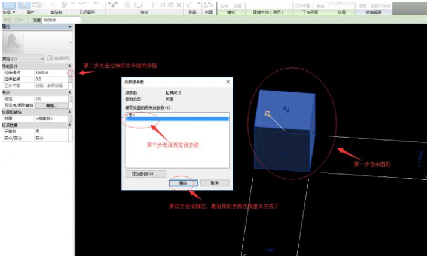Viewport: 431px width, 258px height.
Task: Click the parameter button beside 材质 row
Action: [x=70, y=118]
